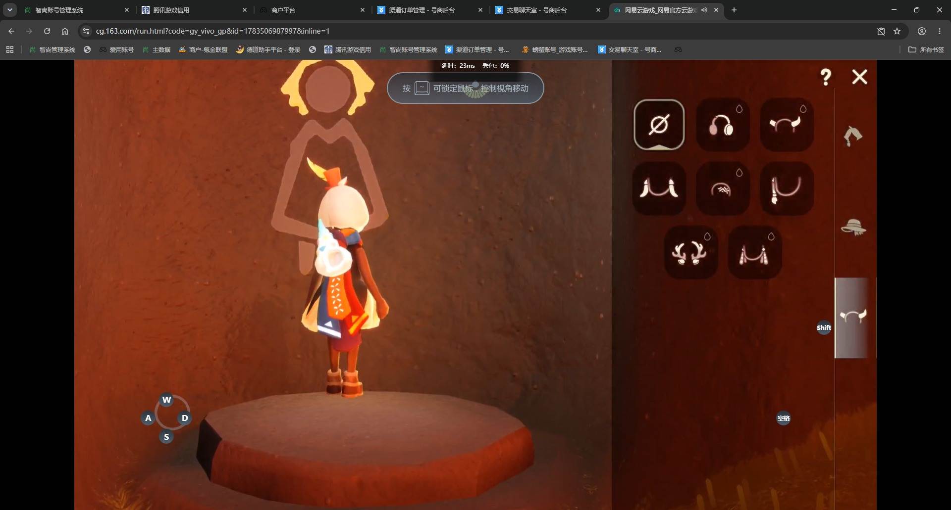Click the 空格 spacebar indicator
The width and height of the screenshot is (951, 510).
point(783,418)
